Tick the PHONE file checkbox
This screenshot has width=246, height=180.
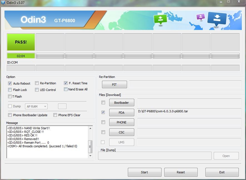[103, 122]
